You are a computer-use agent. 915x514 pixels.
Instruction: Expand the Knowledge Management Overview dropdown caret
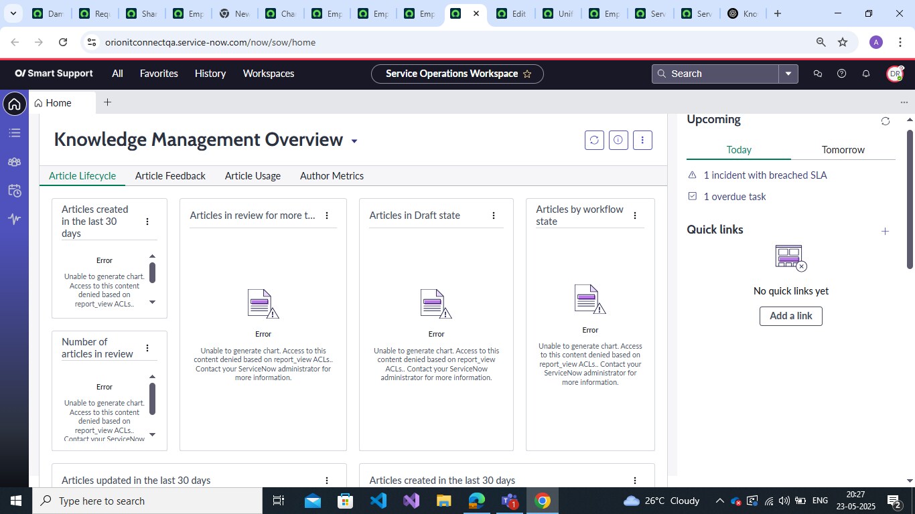click(x=354, y=141)
